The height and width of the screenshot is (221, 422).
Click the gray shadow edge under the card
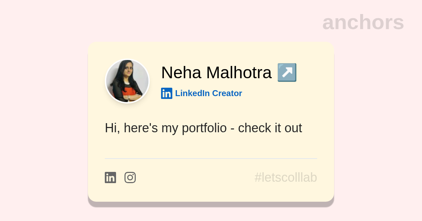coord(211,205)
